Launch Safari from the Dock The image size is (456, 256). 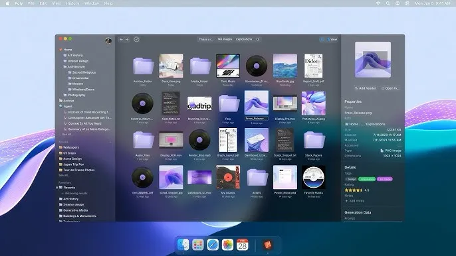pyautogui.click(x=213, y=245)
